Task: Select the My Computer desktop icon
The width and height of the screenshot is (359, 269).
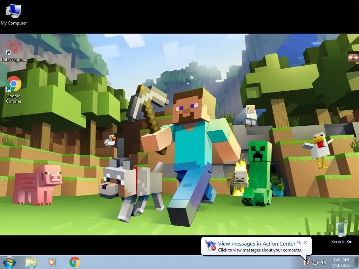Action: tap(14, 14)
